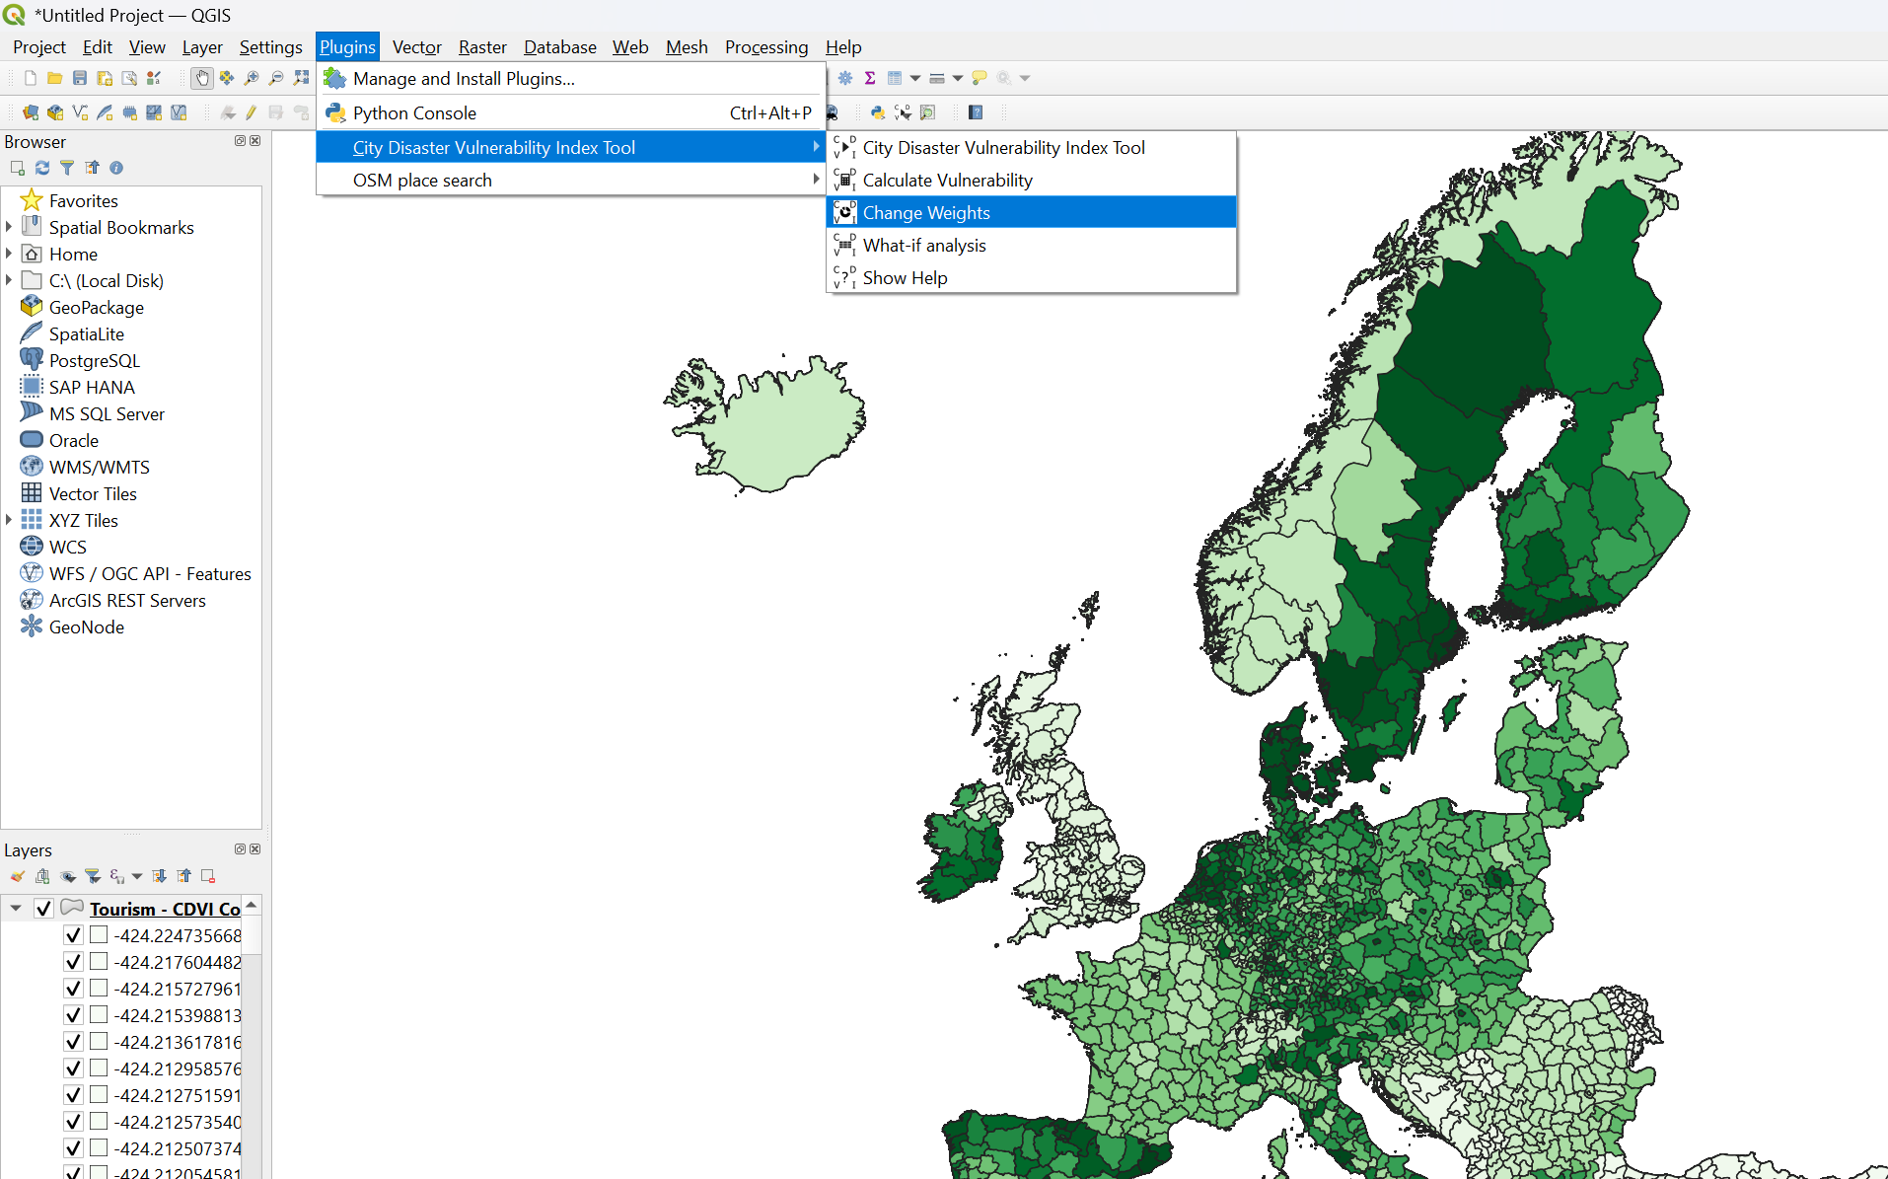
Task: Uncheck the -424.217604482 class checkbox
Action: pos(73,962)
